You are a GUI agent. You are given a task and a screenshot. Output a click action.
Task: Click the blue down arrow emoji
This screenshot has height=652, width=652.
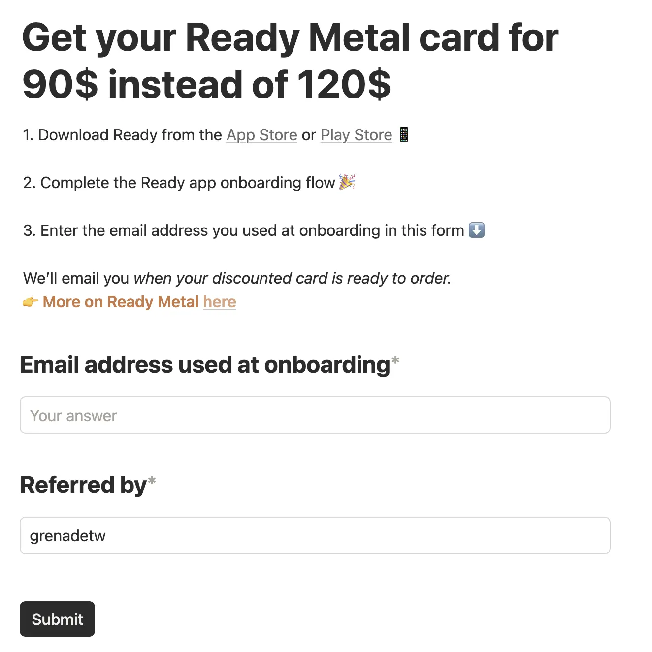coord(477,230)
